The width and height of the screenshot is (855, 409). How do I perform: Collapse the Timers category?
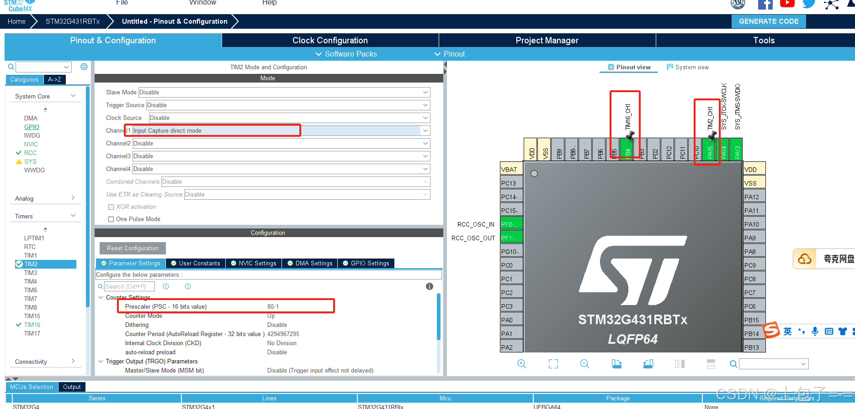[73, 216]
